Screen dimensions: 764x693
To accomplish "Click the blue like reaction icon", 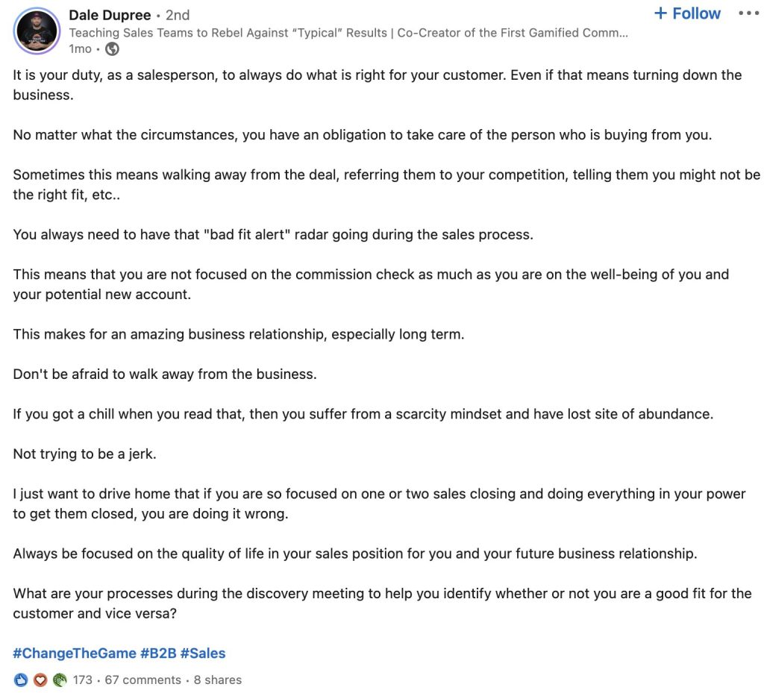I will pyautogui.click(x=20, y=680).
